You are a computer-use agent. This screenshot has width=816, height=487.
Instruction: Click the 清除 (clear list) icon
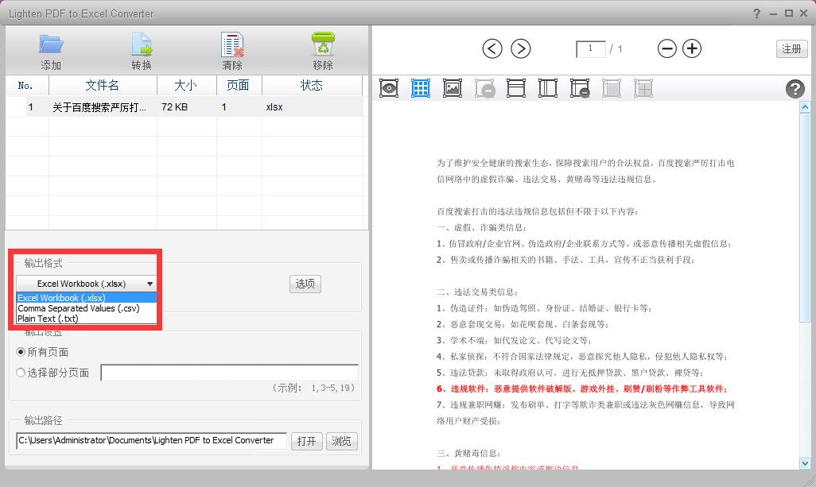(x=232, y=44)
